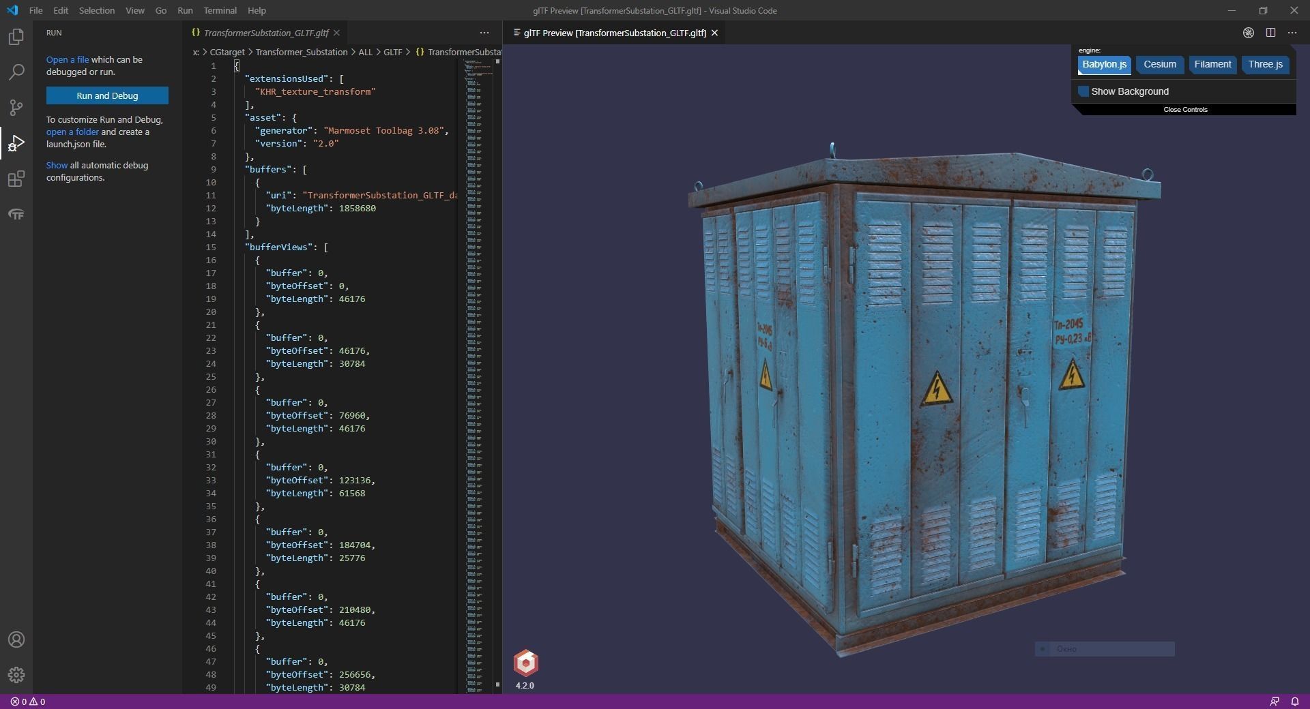Show errors and warnings from the status bar
This screenshot has width=1310, height=709.
pos(28,702)
